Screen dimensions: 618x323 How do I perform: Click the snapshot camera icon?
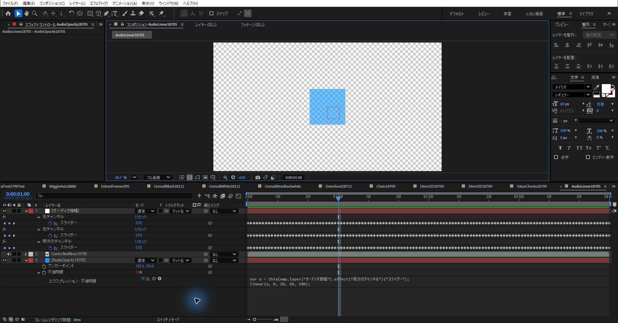tap(257, 178)
